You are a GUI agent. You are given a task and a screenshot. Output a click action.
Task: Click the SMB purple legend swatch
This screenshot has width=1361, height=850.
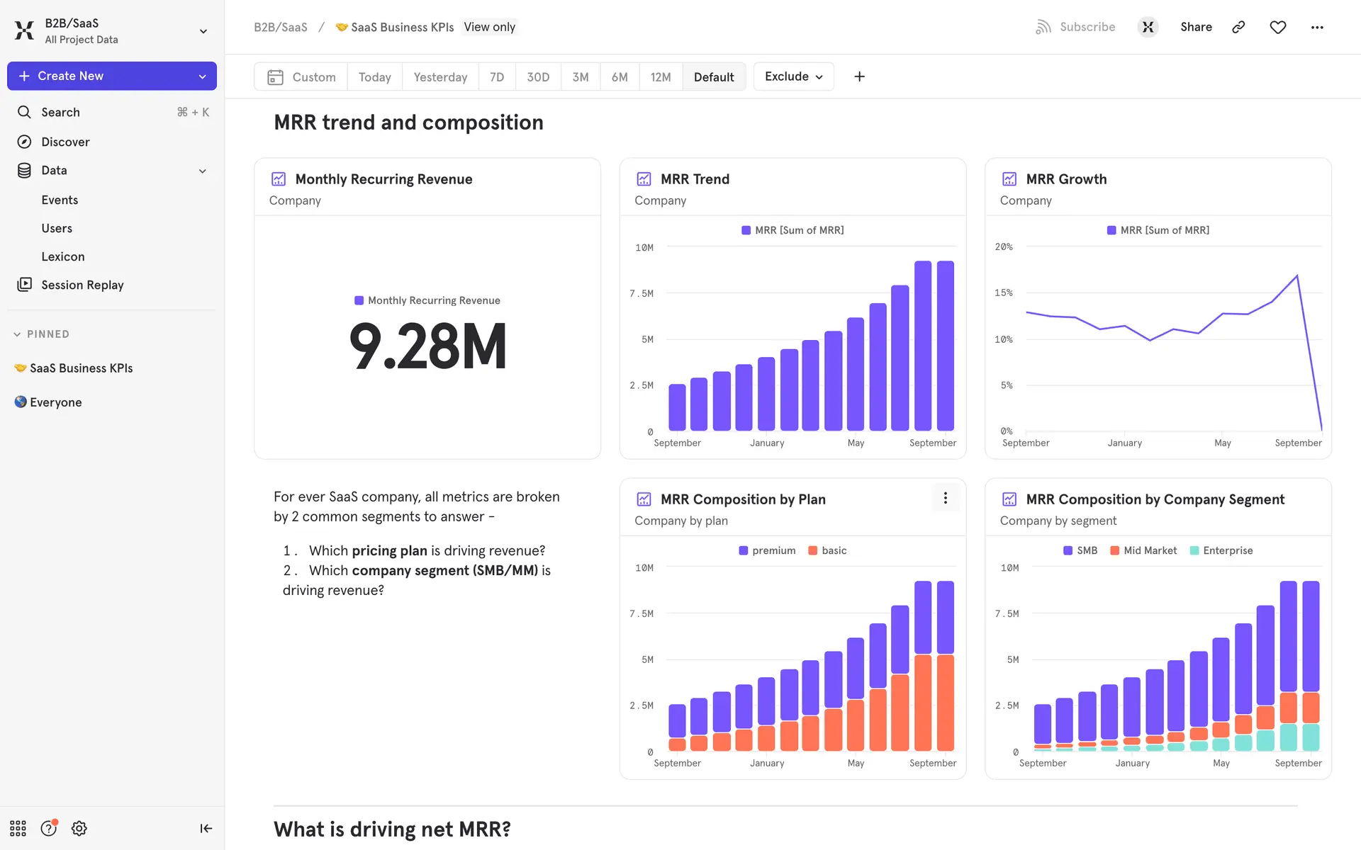pyautogui.click(x=1068, y=550)
